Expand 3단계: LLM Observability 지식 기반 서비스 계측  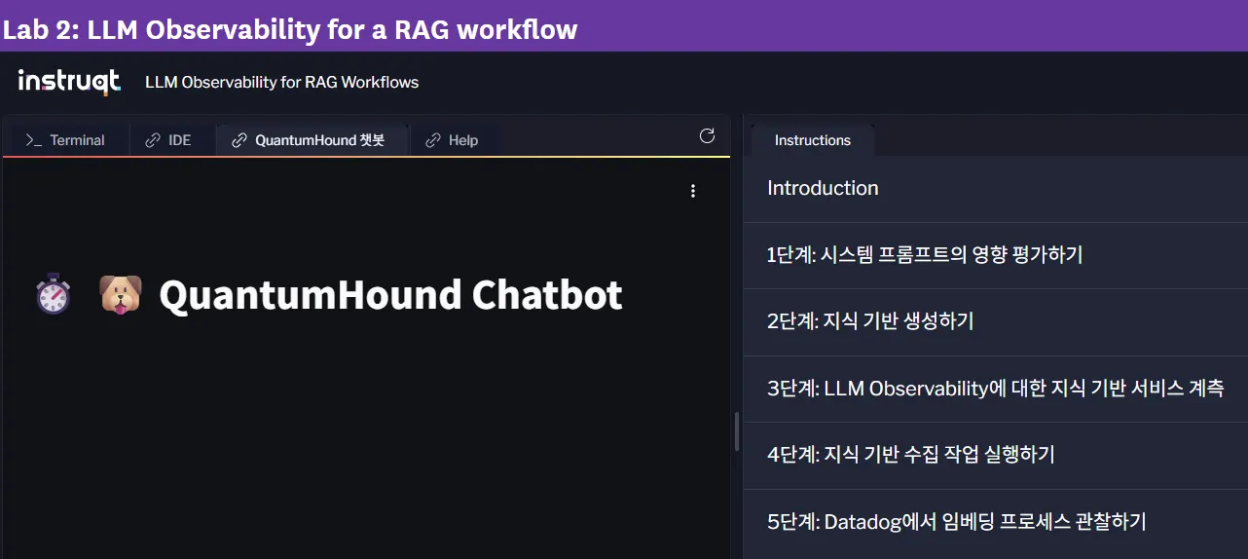click(x=995, y=389)
